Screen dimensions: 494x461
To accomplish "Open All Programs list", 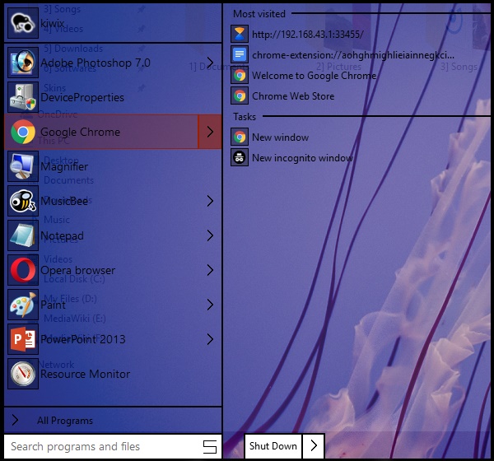I will pos(113,420).
